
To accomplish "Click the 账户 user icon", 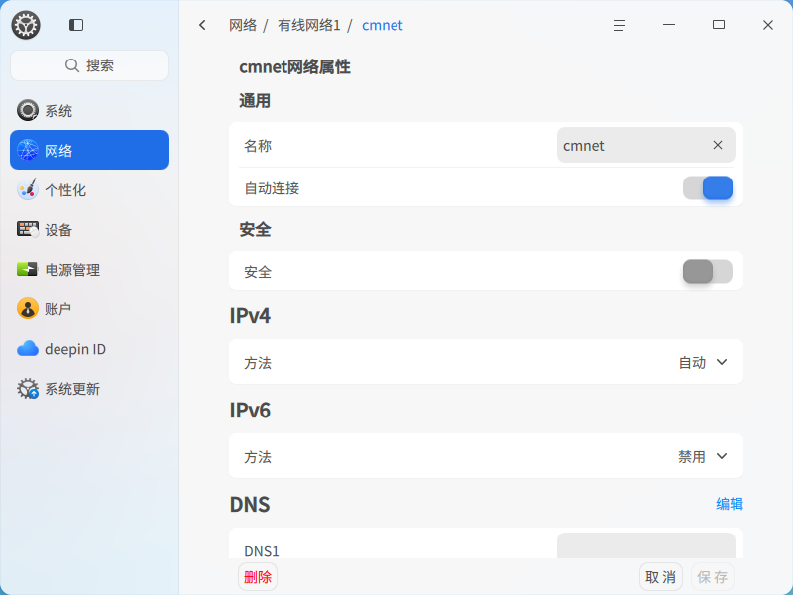I will 28,308.
